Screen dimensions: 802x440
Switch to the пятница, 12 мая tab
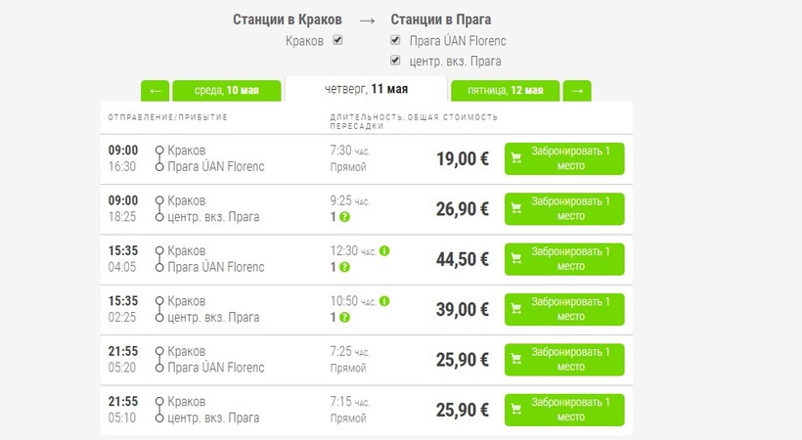tap(505, 91)
